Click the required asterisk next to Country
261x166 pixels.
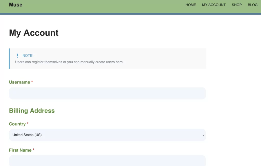tap(28, 124)
